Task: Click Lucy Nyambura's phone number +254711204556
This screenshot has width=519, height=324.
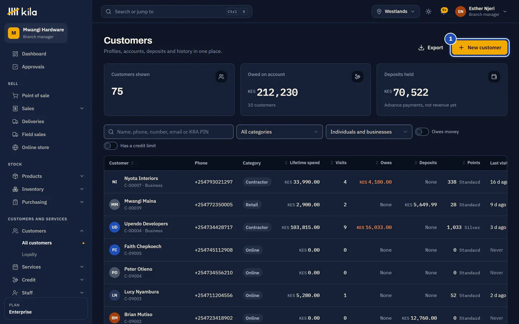Action: [214, 295]
